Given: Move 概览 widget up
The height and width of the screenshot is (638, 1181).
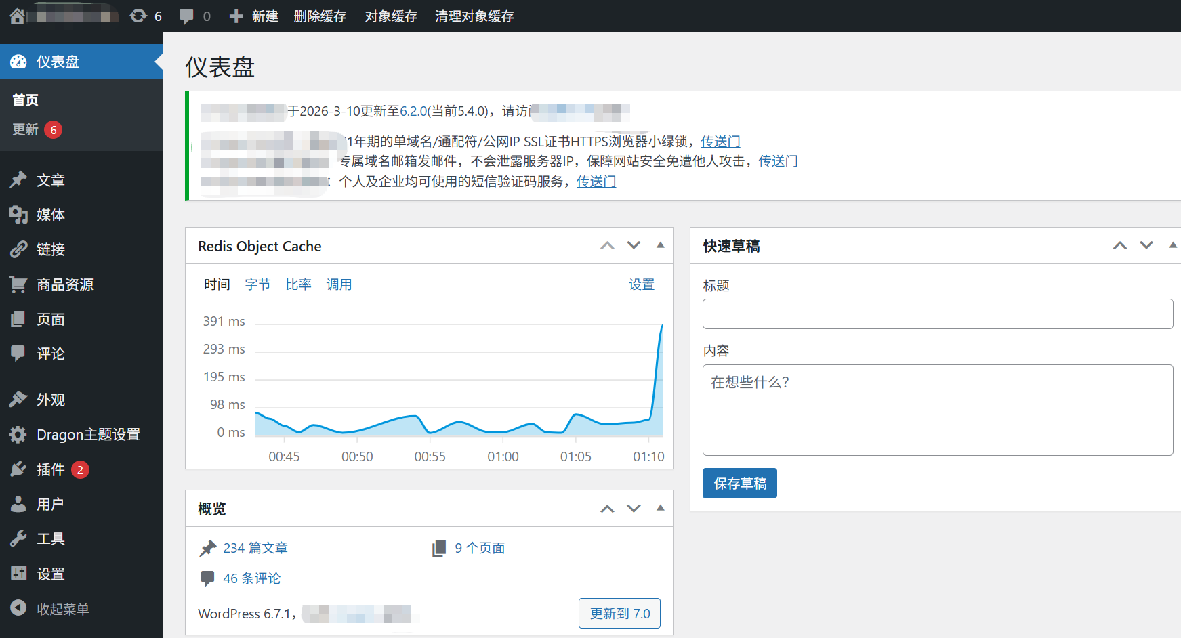Looking at the screenshot, I should (607, 508).
